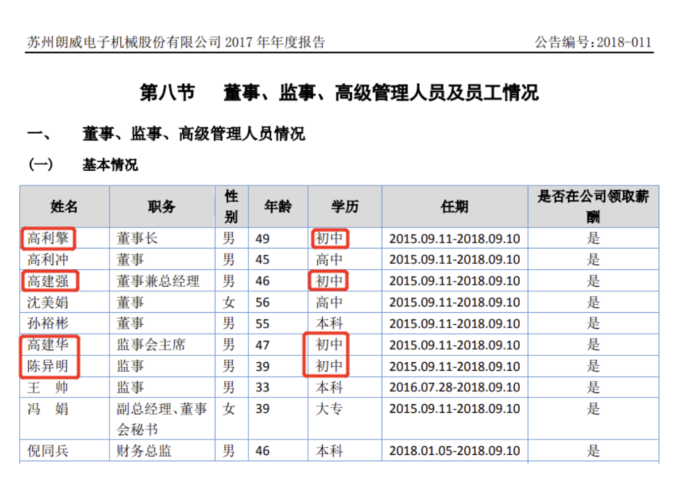
Task: Click 女 gender in 冯娟's row
Action: (229, 409)
